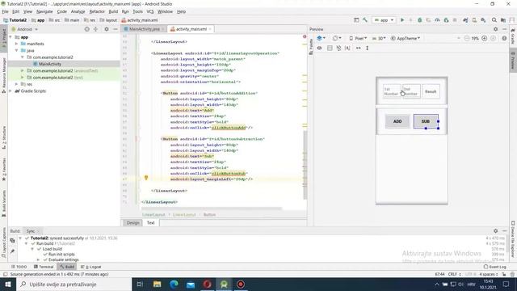517x291 pixels.
Task: Click the ADD button in layout preview
Action: [397, 121]
